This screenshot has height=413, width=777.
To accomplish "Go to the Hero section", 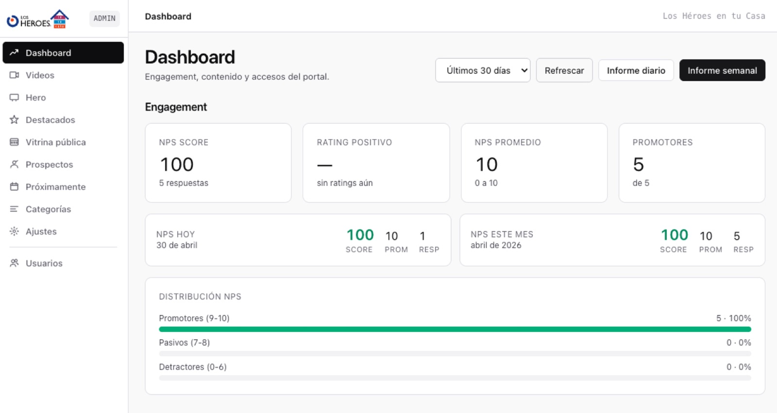I will (x=63, y=97).
